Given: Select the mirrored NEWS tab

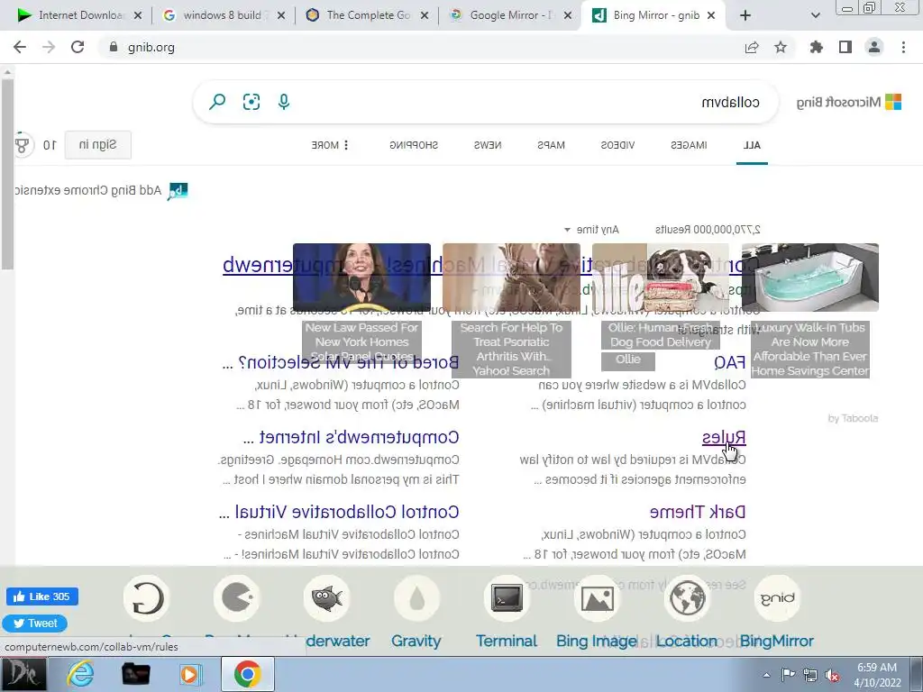Looking at the screenshot, I should (x=488, y=145).
